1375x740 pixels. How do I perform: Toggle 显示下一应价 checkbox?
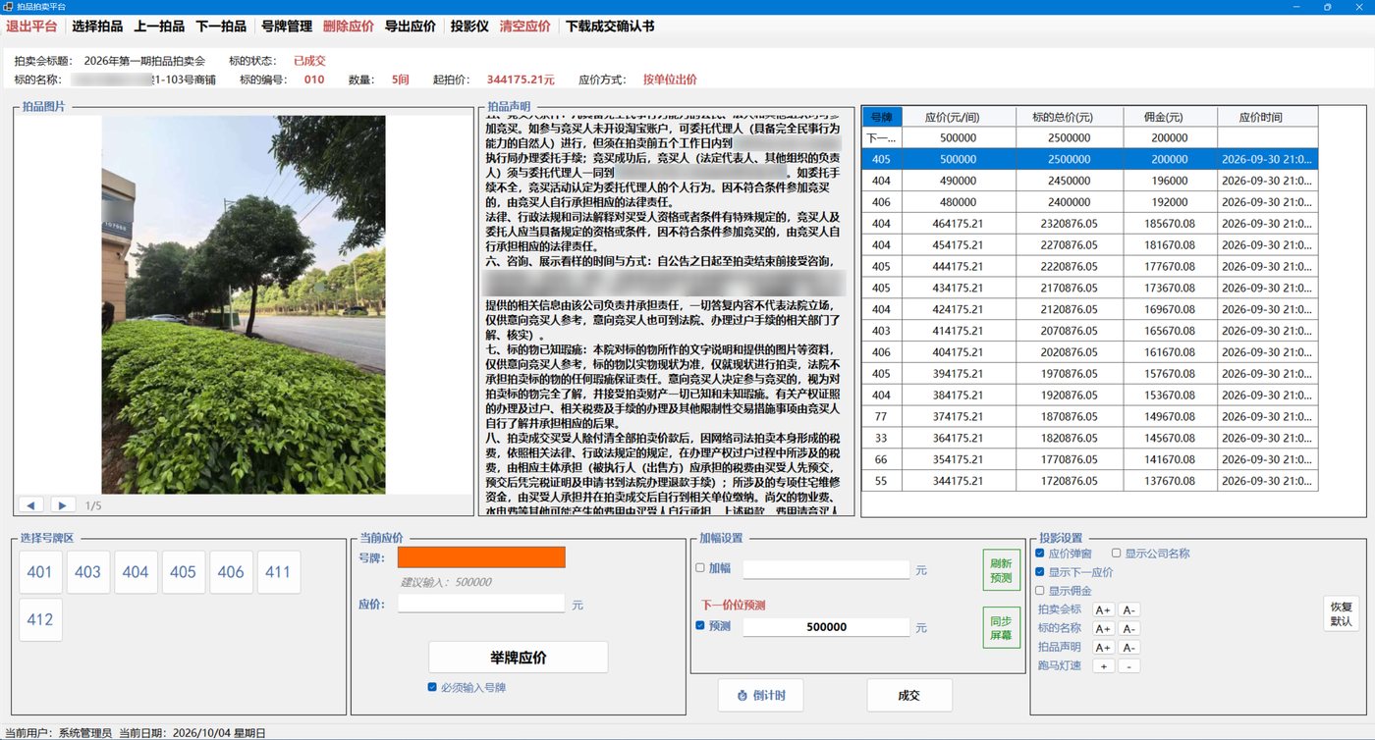1041,572
